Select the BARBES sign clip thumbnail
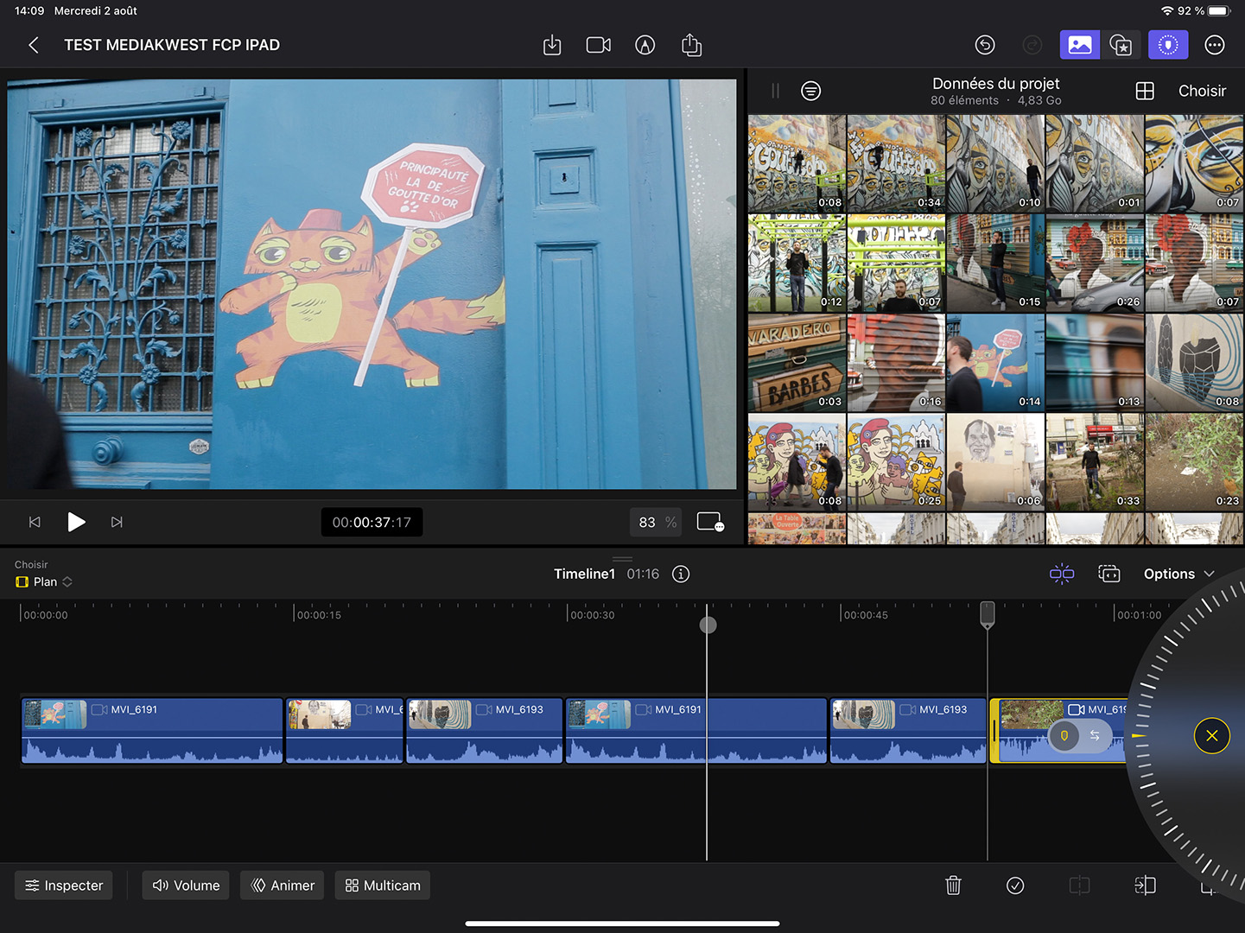1245x933 pixels. pyautogui.click(x=796, y=363)
